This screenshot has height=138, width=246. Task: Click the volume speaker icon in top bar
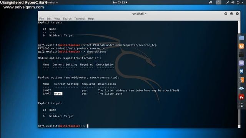pos(233,2)
